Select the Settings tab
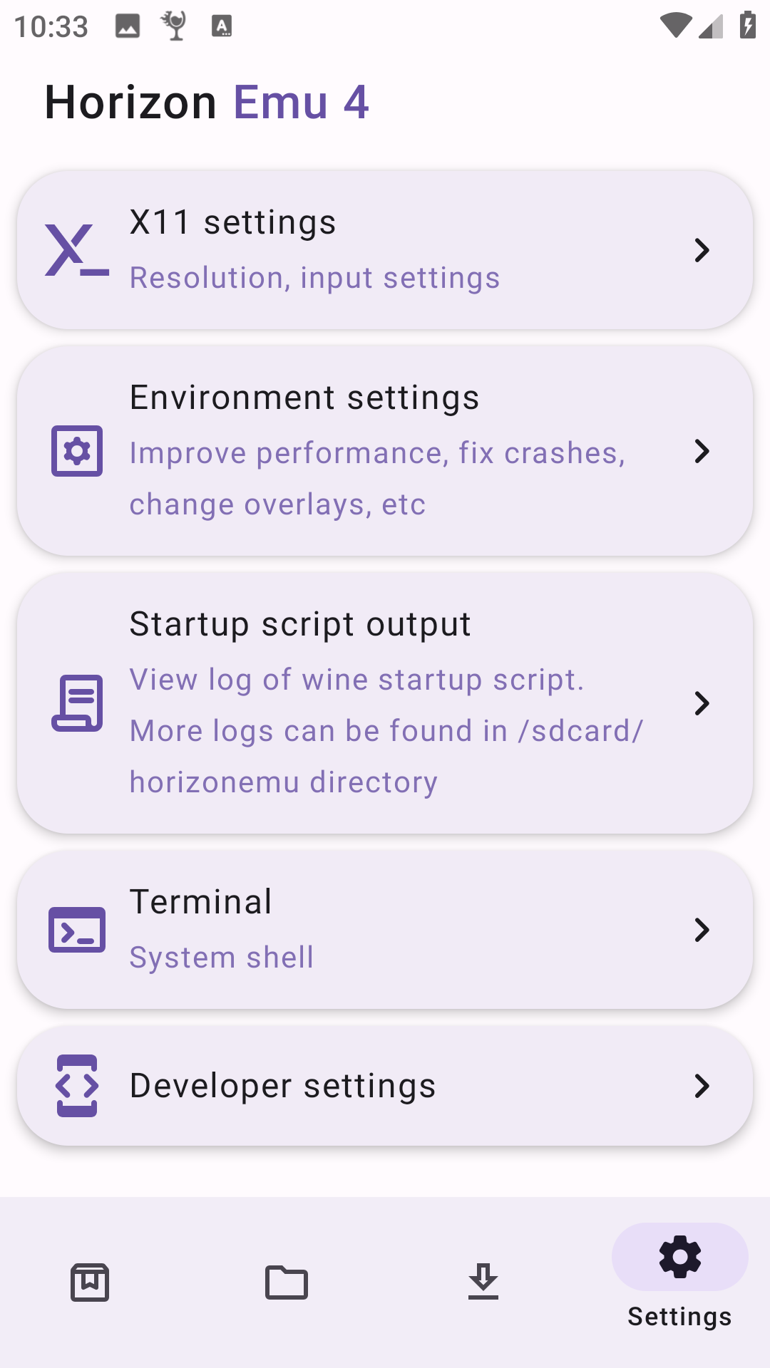This screenshot has height=1368, width=770. [x=679, y=1277]
